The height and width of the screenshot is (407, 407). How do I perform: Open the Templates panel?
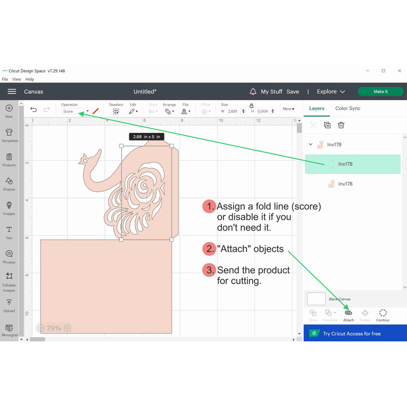tap(9, 135)
